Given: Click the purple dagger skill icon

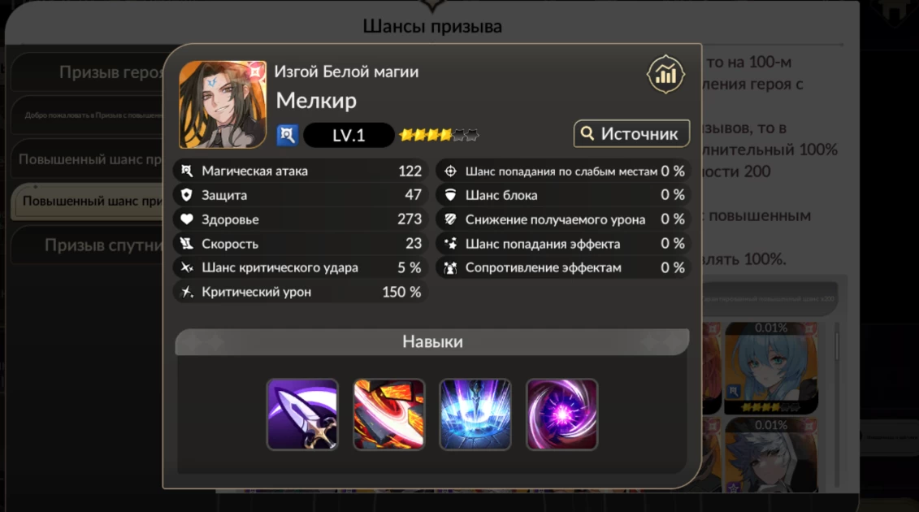Looking at the screenshot, I should click(x=302, y=414).
